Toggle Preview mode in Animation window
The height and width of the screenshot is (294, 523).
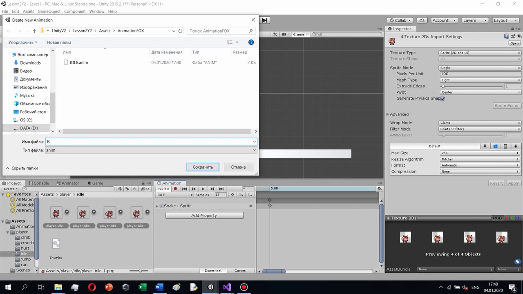[163, 189]
